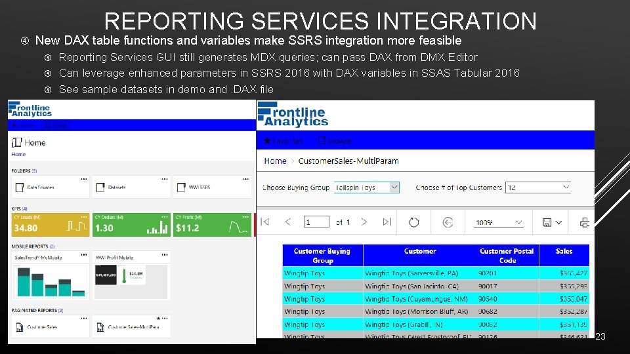Open the CY Leads (M) 34.80 KPI tile
Viewport: 630px width, 354px height.
click(x=51, y=225)
